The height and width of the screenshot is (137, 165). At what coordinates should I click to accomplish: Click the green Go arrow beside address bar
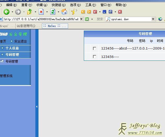pos(87,19)
